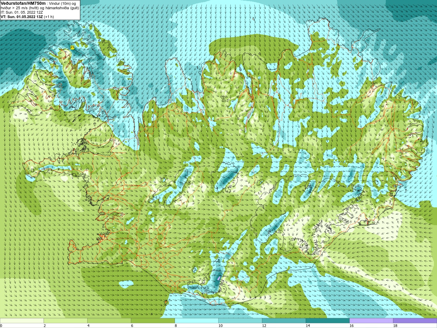Click the legend label '18'
This screenshot has height=328, width=437.
tap(395, 326)
